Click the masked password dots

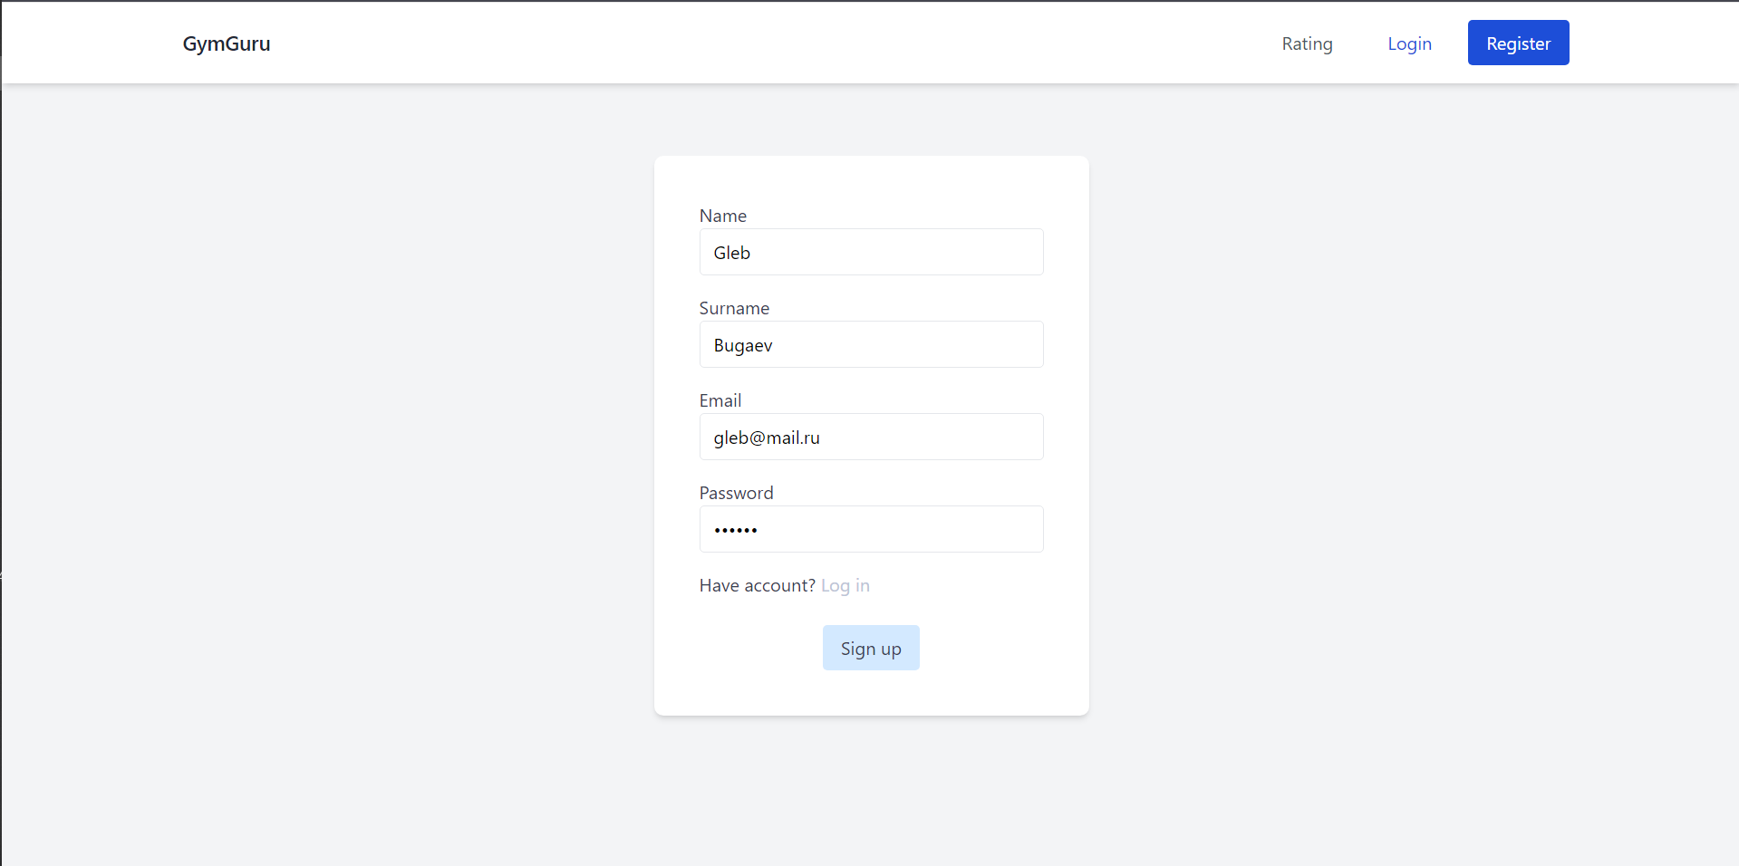pyautogui.click(x=735, y=530)
